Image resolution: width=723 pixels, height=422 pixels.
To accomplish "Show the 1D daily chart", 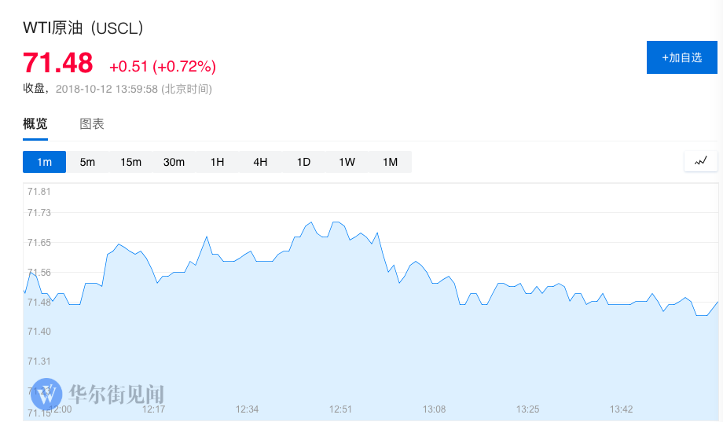I will pos(303,162).
